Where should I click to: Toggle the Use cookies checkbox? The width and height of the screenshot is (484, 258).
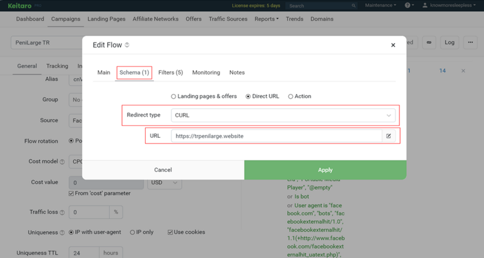coord(170,232)
